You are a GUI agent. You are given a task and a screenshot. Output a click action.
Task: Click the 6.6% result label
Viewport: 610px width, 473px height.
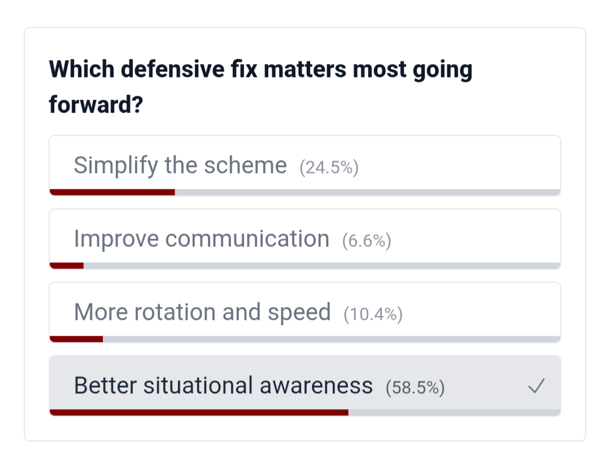(367, 241)
